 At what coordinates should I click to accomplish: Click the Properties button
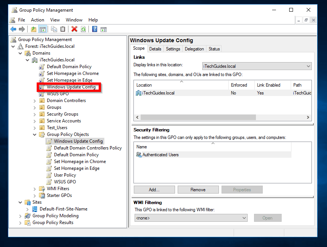(x=242, y=190)
